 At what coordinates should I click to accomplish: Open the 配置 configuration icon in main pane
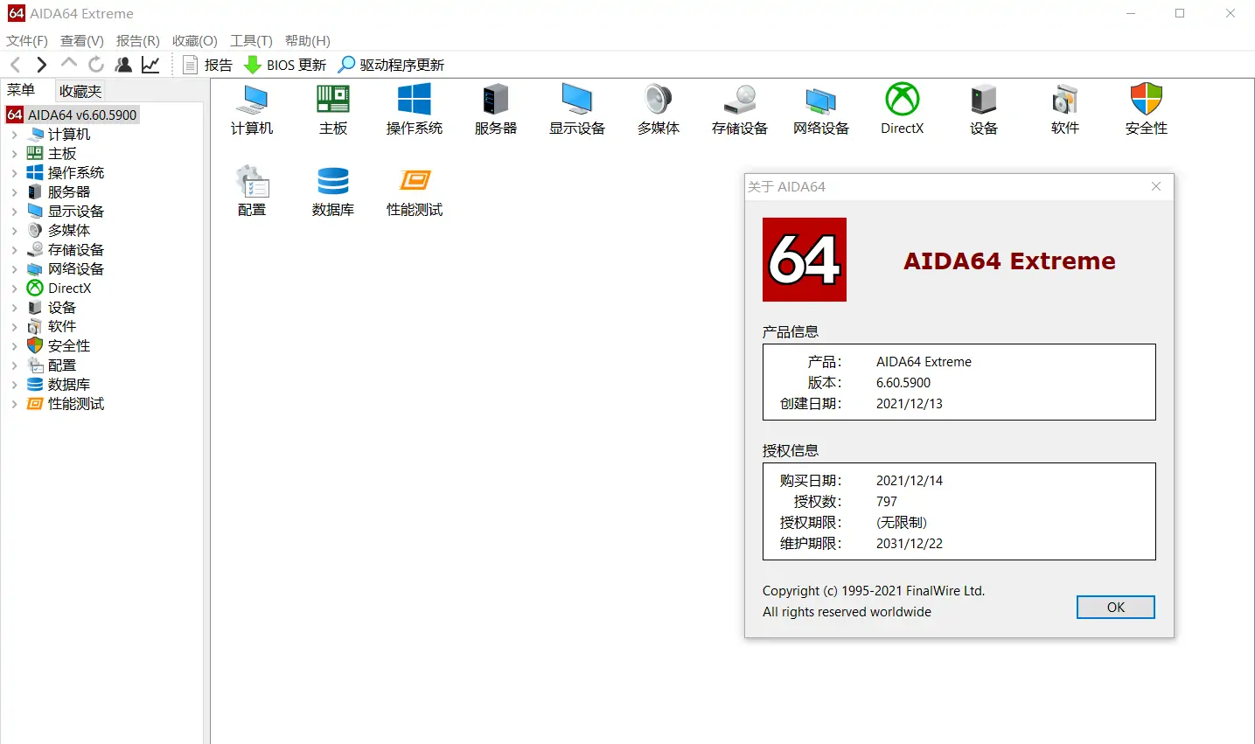(252, 191)
